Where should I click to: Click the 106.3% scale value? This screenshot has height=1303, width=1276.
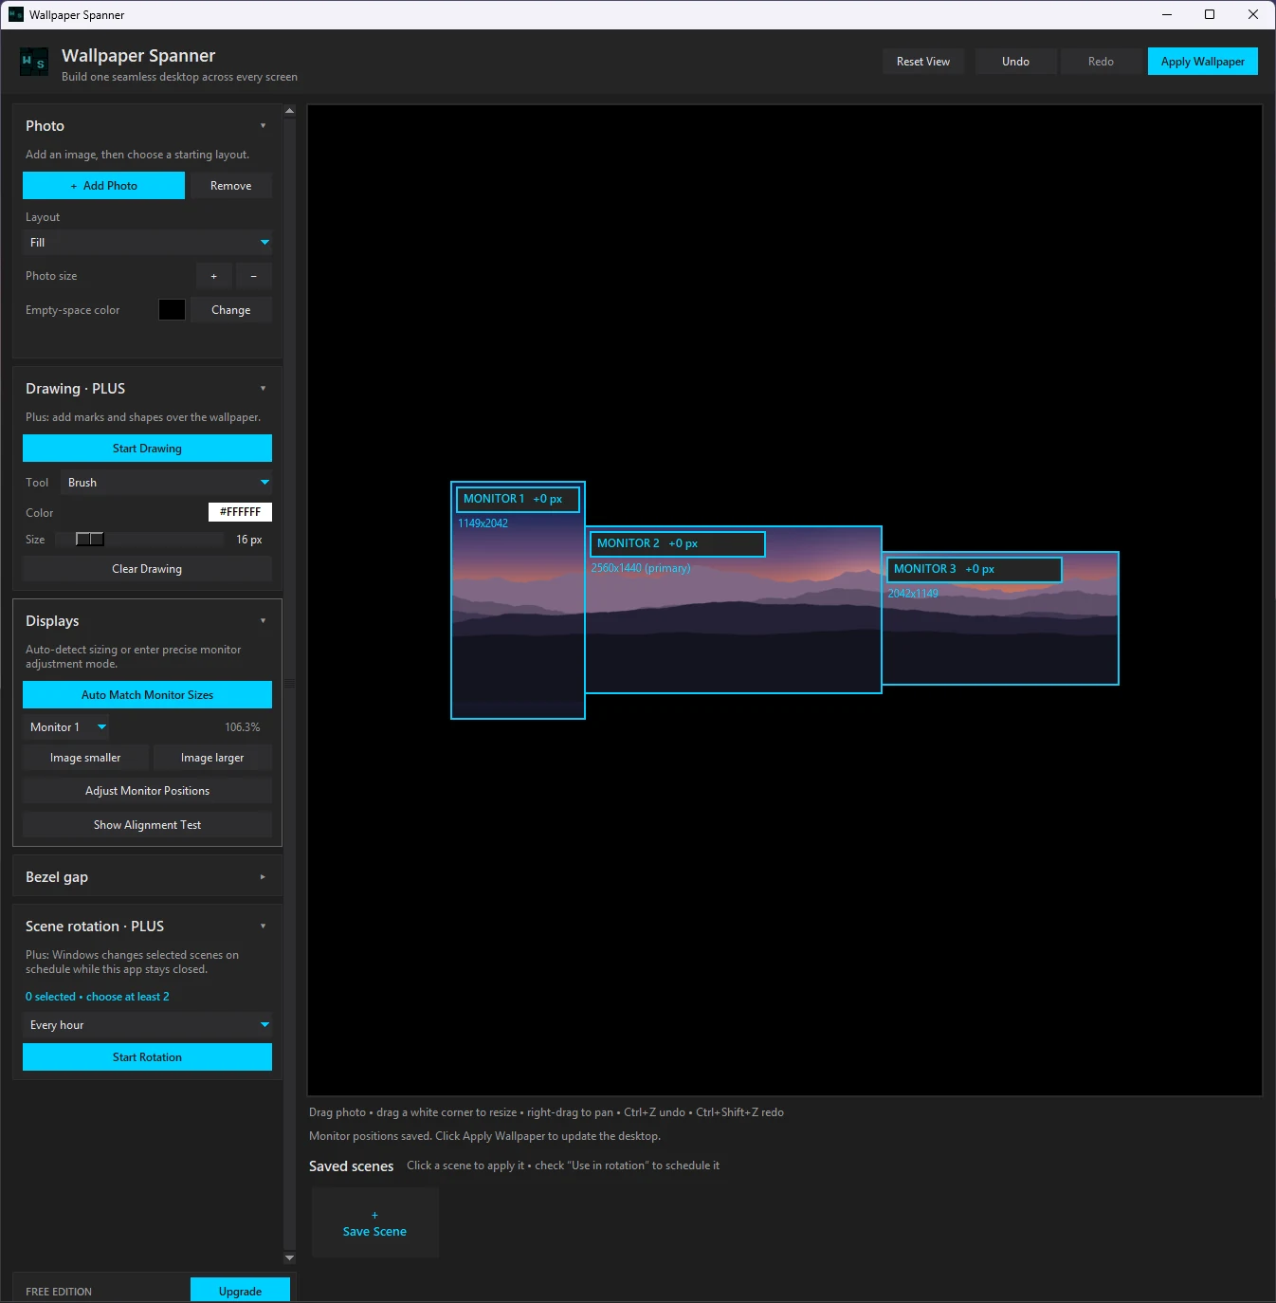point(242,727)
